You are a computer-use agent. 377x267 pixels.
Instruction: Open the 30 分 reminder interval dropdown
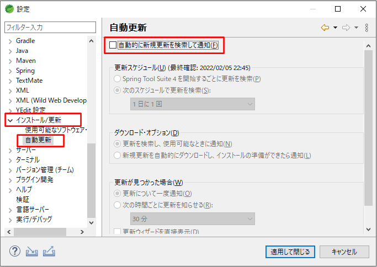tap(192, 218)
